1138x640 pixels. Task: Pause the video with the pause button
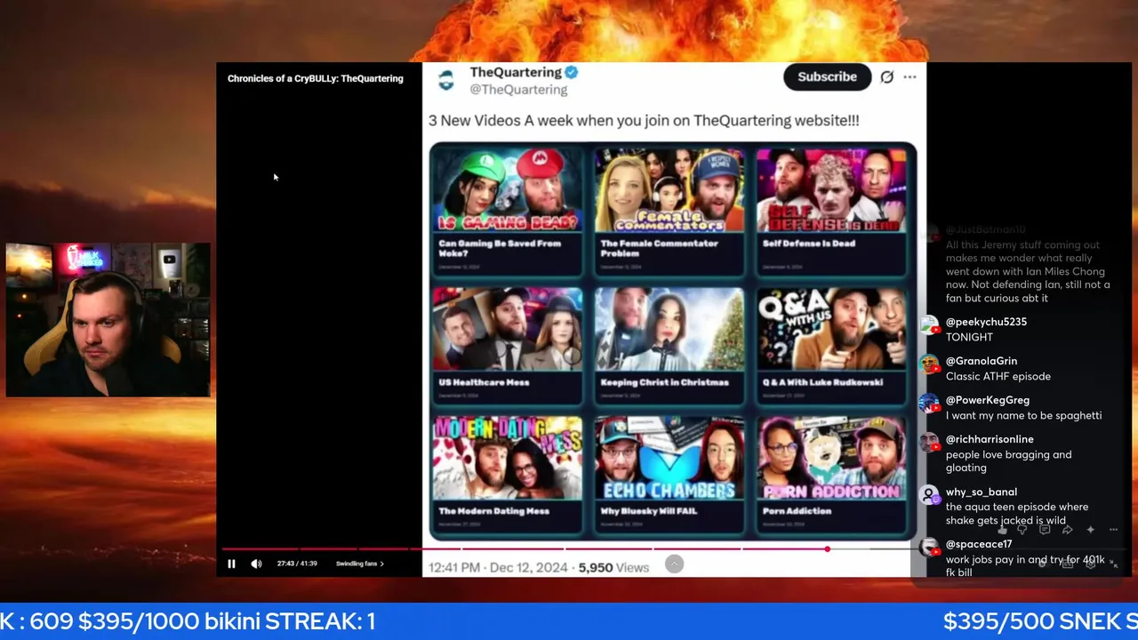click(231, 564)
